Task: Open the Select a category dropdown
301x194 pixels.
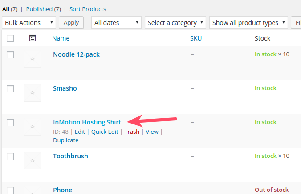Action: [176, 22]
